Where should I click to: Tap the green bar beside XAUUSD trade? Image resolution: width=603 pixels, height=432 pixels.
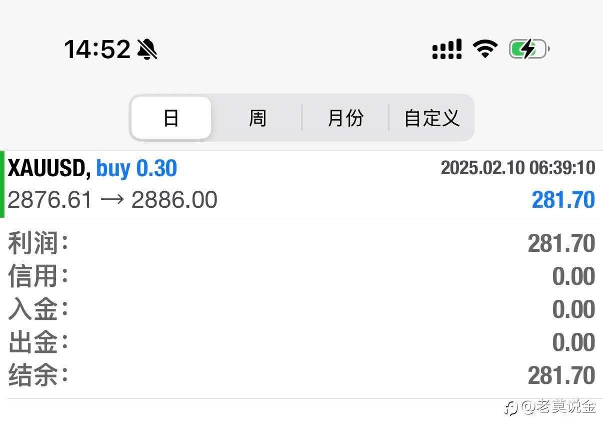click(x=2, y=184)
